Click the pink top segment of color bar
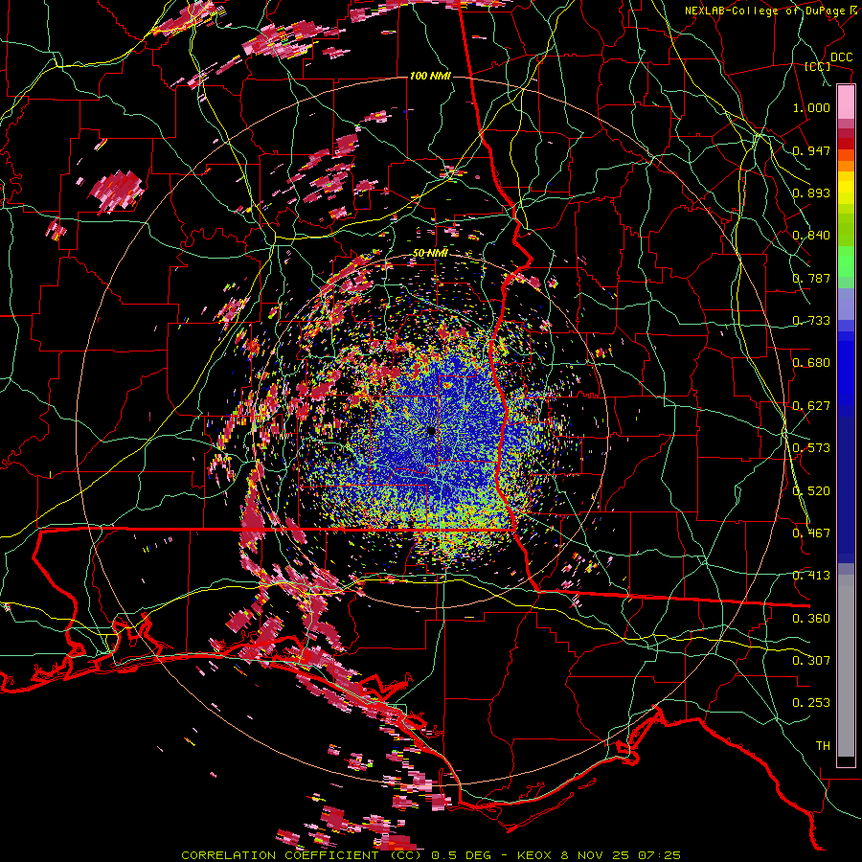The width and height of the screenshot is (862, 862). pyautogui.click(x=846, y=102)
